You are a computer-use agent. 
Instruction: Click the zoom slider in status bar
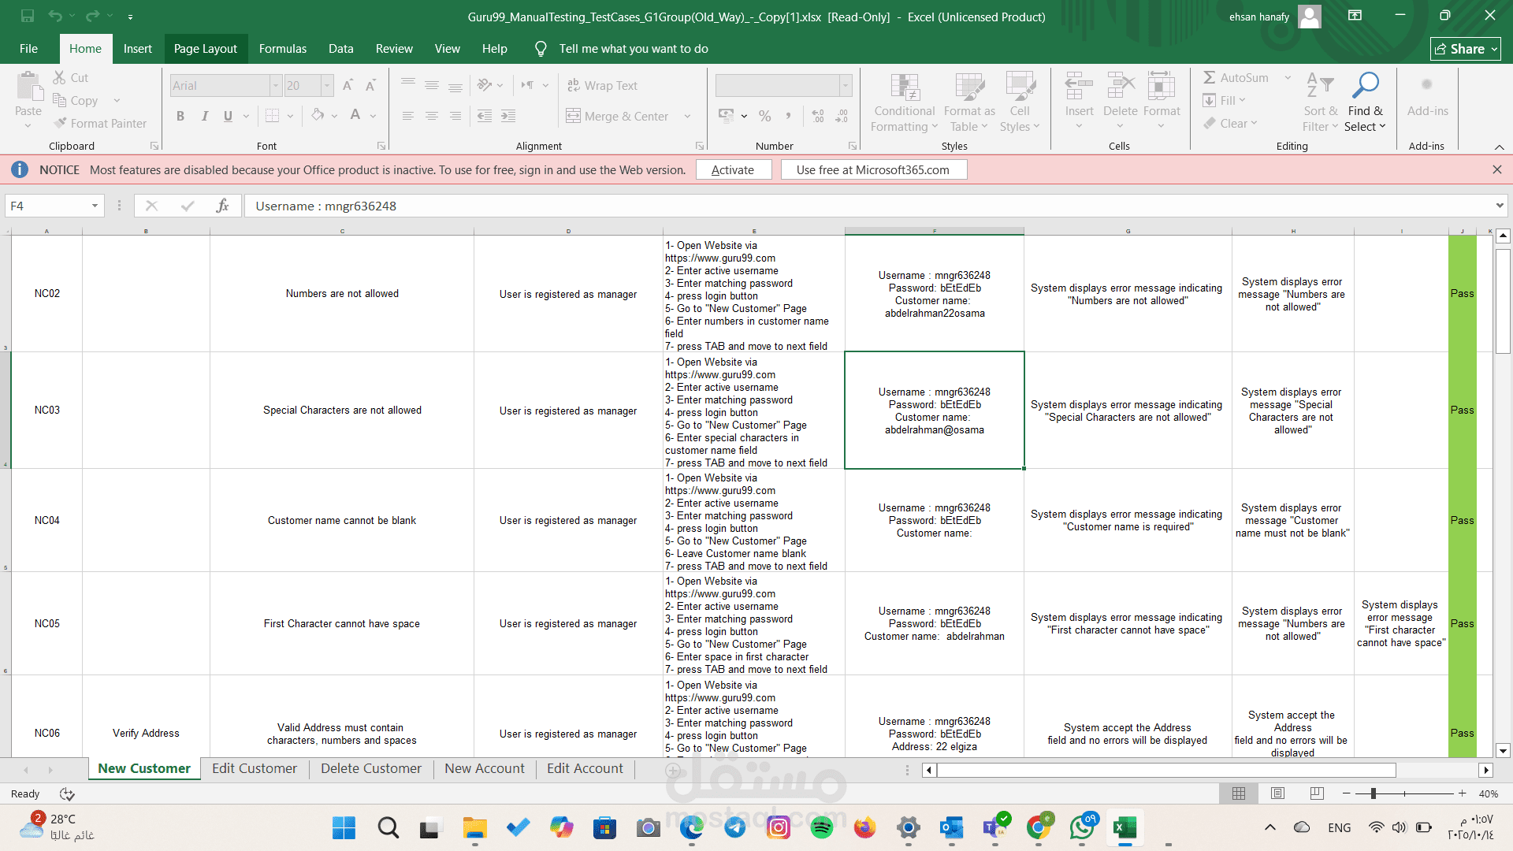pyautogui.click(x=1373, y=793)
